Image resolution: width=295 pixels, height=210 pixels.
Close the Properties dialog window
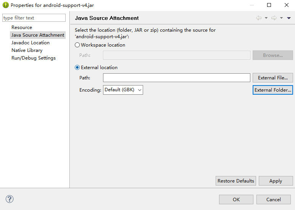pos(287,5)
